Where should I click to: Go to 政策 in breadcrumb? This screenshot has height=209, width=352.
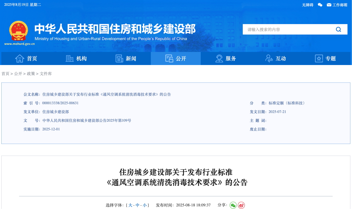tap(31, 73)
